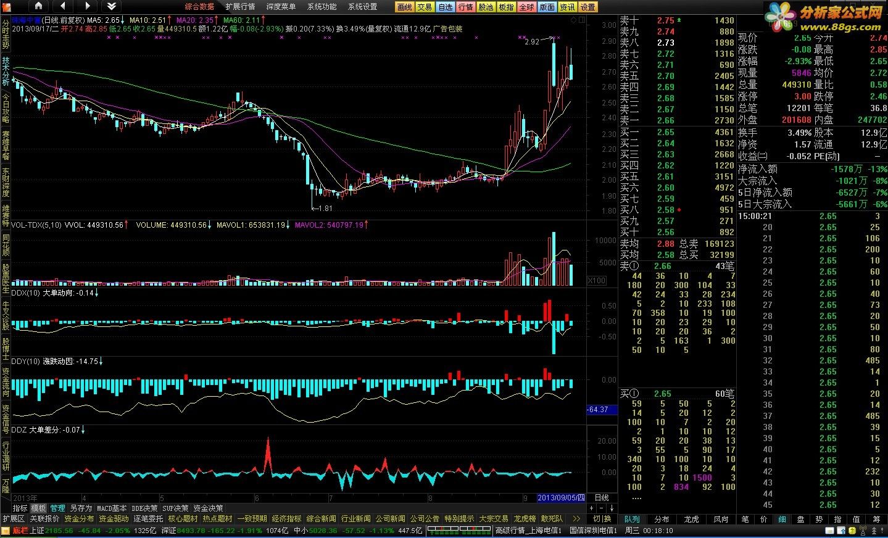Open the 股池 stock pool toolbar button
The image size is (888, 538).
click(x=486, y=7)
